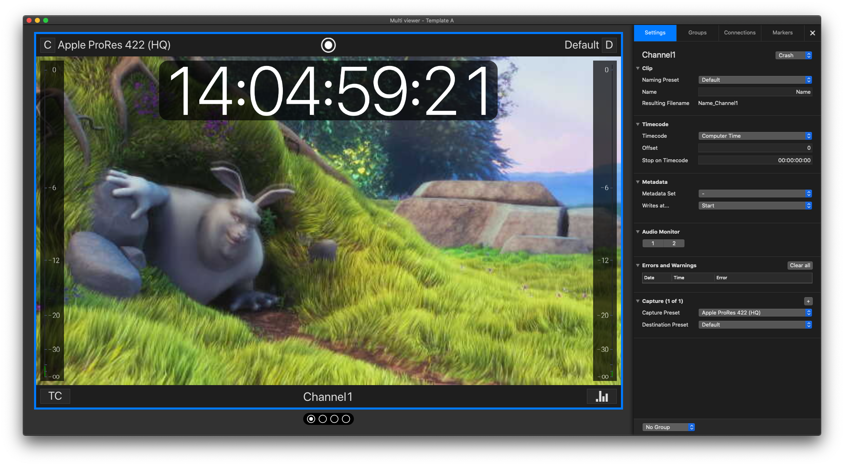Collapse the Clip section
Viewport: 844px width, 466px height.
[638, 68]
